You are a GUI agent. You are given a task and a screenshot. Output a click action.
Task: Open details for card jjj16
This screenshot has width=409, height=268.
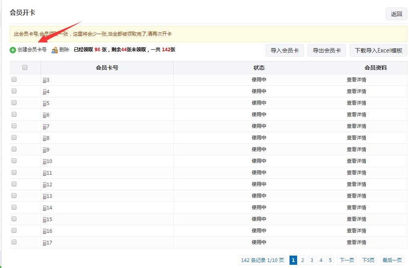coord(356,231)
